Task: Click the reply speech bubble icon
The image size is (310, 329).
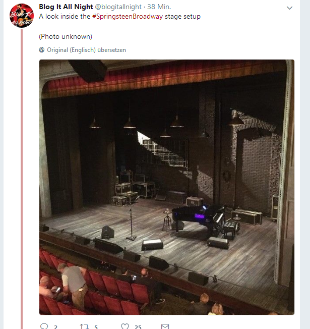Action: pyautogui.click(x=44, y=326)
